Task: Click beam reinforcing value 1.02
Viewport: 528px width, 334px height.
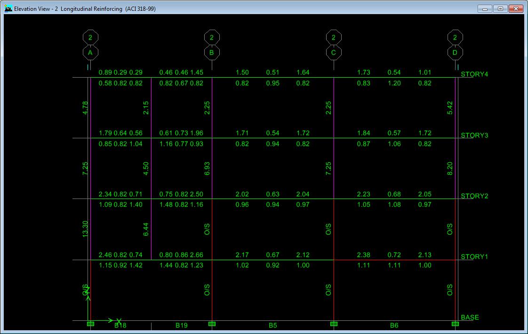Action: (242, 265)
